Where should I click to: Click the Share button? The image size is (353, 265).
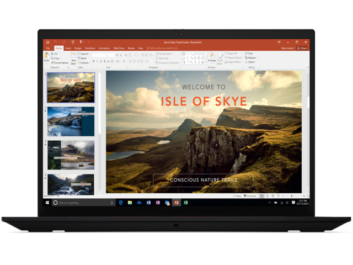302,48
